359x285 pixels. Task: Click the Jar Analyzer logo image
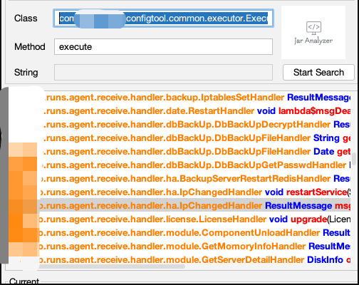click(313, 32)
